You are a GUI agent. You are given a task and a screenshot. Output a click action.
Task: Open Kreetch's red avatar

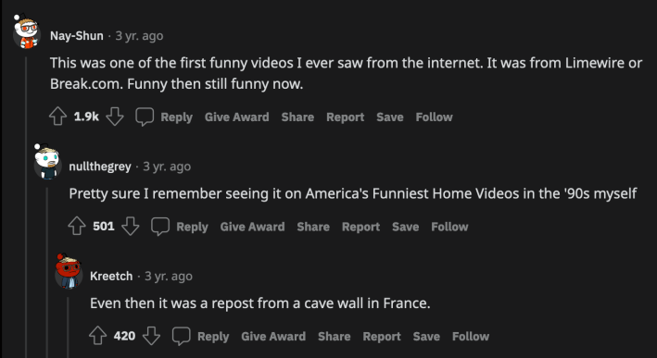coord(68,272)
